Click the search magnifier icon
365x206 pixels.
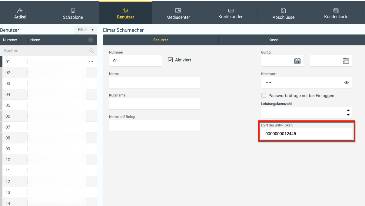[x=91, y=51]
